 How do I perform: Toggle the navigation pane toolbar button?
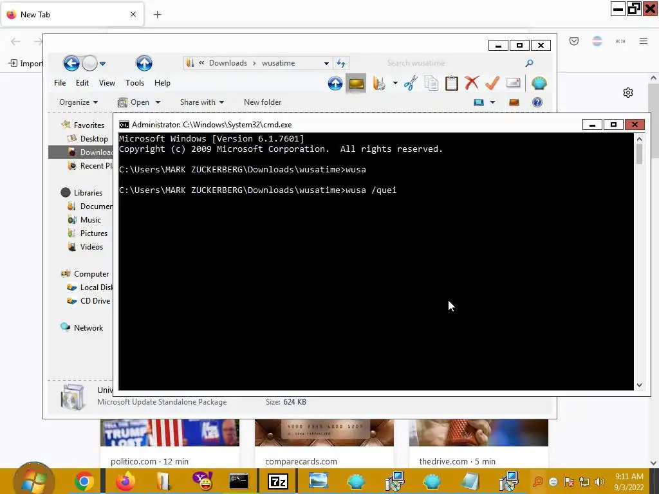tap(356, 84)
